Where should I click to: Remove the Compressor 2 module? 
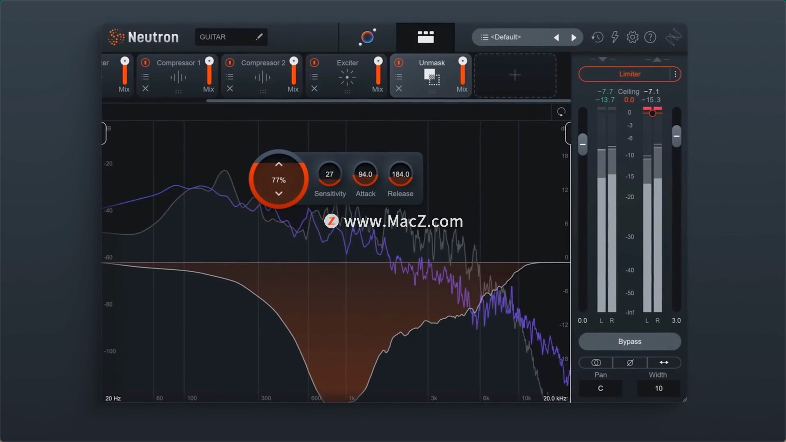click(x=230, y=88)
